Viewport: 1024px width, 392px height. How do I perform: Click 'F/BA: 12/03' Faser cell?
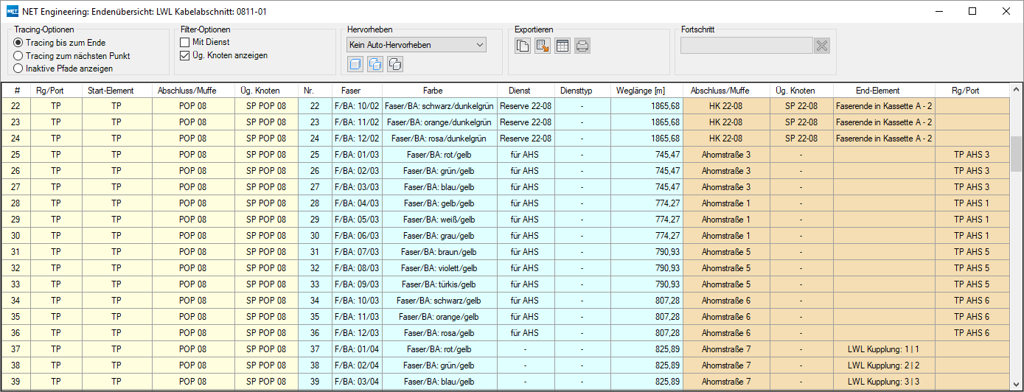tap(357, 333)
